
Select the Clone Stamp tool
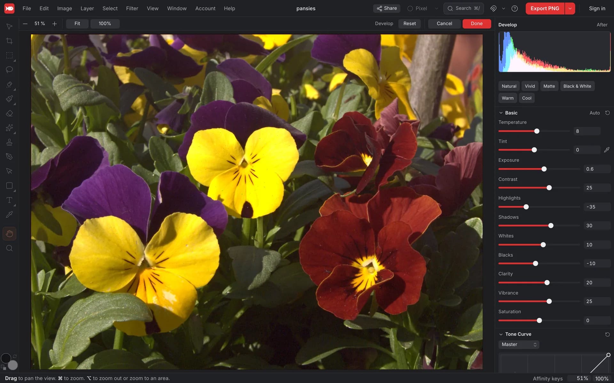coord(9,142)
